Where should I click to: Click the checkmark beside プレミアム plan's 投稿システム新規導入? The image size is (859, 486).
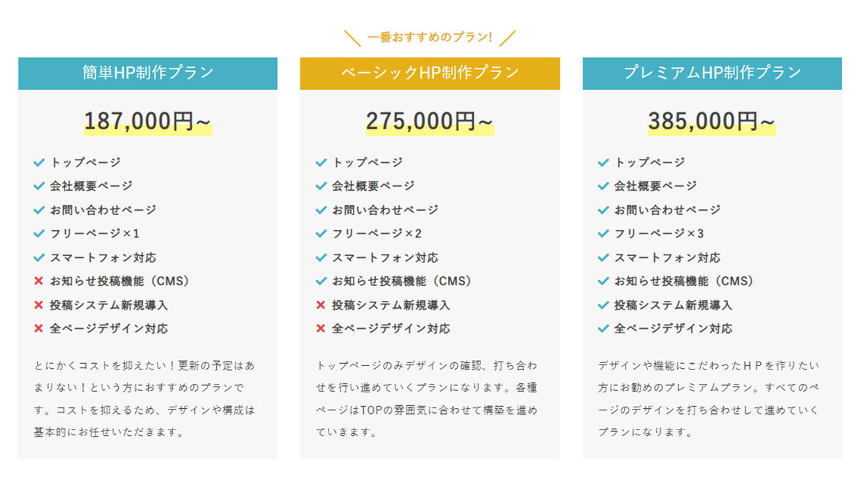point(603,305)
